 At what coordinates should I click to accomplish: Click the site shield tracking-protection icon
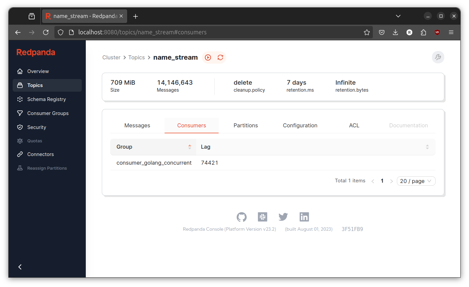(60, 32)
